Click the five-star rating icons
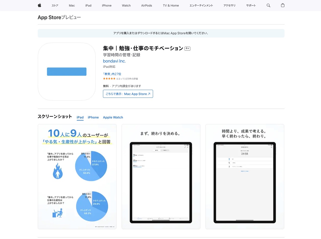The height and width of the screenshot is (239, 321). [109, 79]
